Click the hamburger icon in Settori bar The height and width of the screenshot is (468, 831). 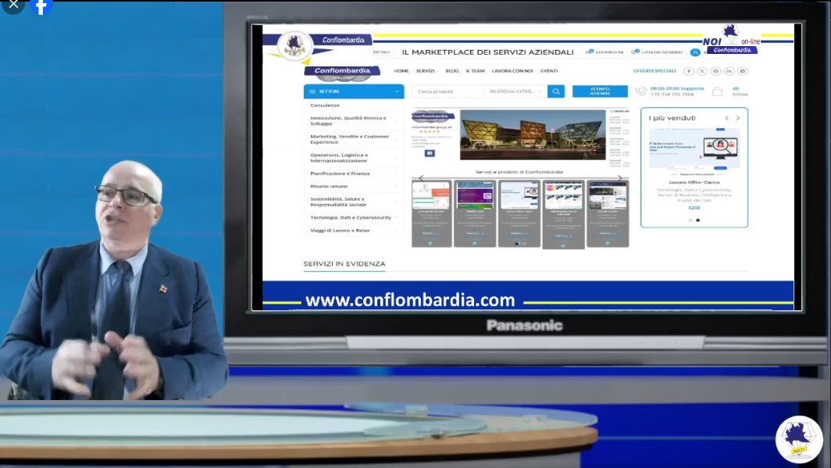[312, 91]
